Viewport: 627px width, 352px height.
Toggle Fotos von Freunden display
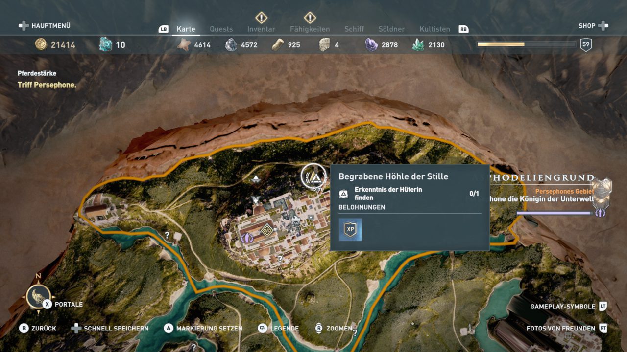pyautogui.click(x=567, y=329)
